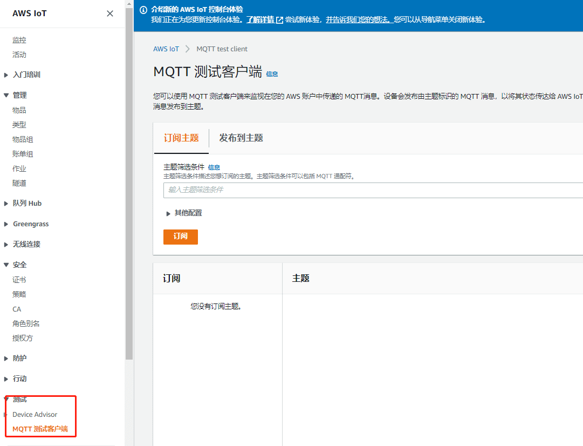Open 活动 in the sidebar

click(x=19, y=55)
